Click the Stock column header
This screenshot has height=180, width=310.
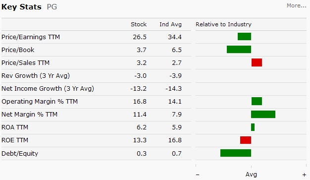[x=139, y=24]
